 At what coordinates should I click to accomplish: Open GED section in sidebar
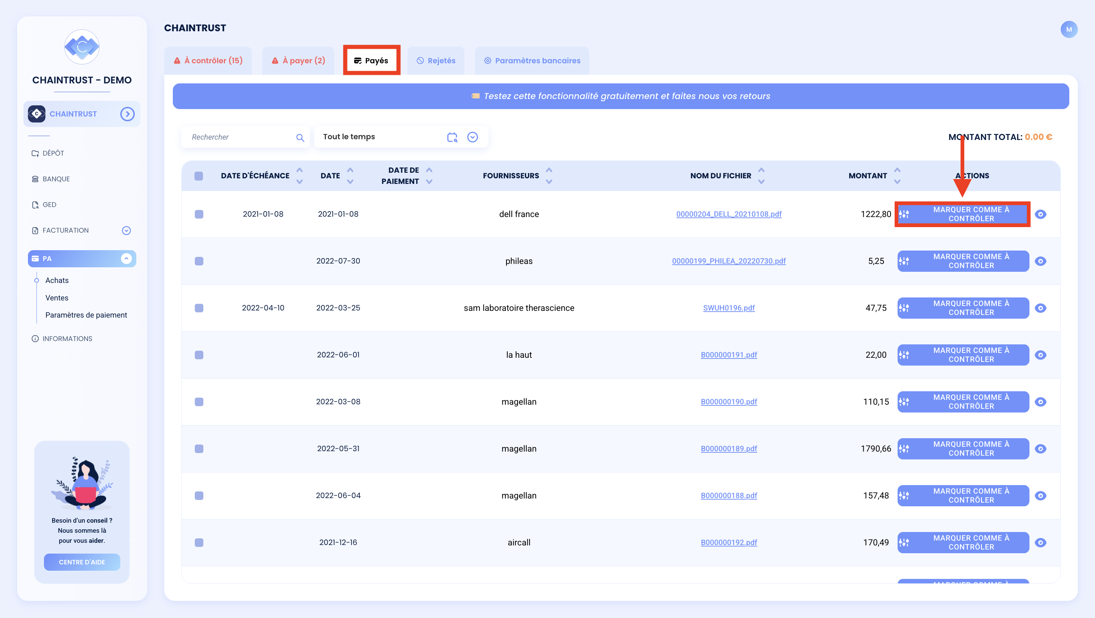[x=49, y=204]
